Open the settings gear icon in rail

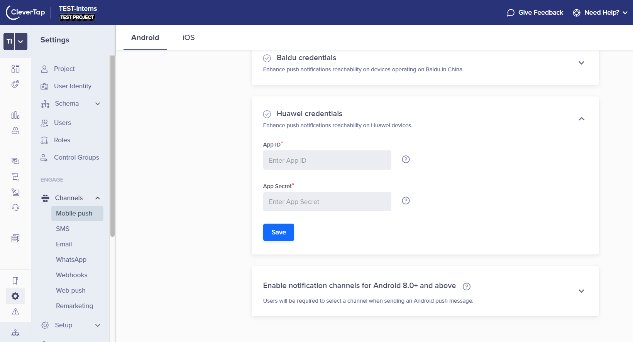15,296
